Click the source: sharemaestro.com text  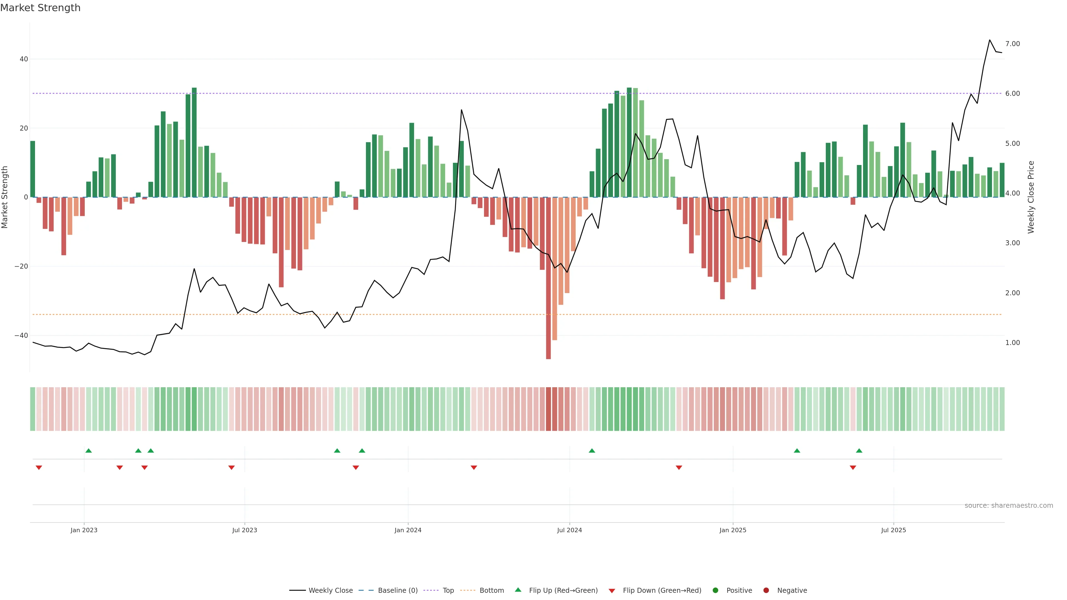[x=1009, y=506]
